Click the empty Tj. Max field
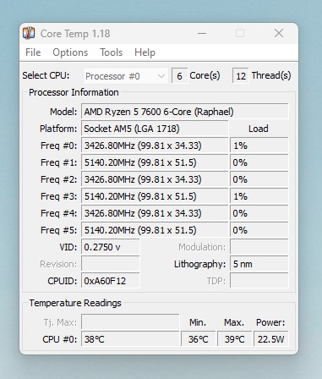Viewport: 322px width, 379px height. click(x=130, y=322)
